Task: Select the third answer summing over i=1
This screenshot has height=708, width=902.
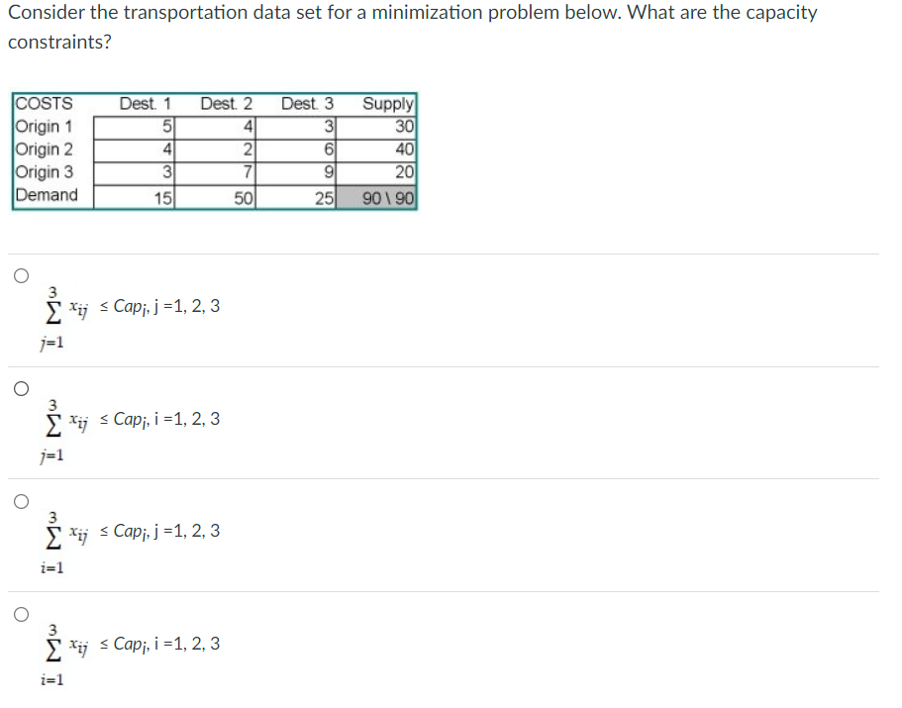Action: tap(21, 500)
